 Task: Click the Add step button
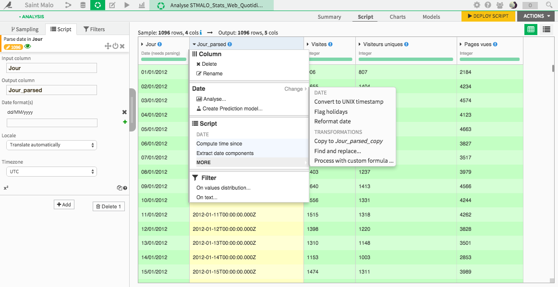click(x=64, y=204)
